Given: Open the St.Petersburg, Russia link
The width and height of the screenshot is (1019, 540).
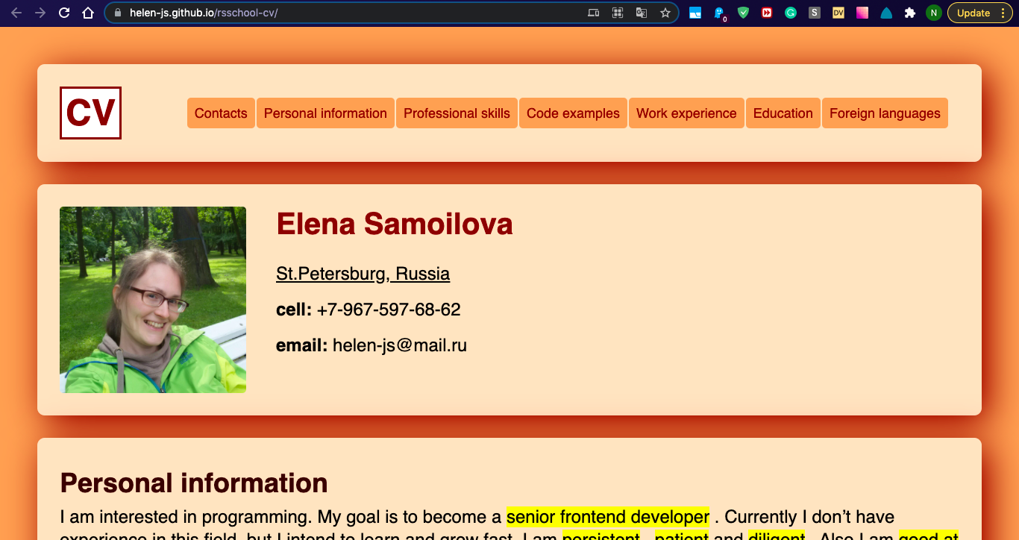Looking at the screenshot, I should point(363,274).
